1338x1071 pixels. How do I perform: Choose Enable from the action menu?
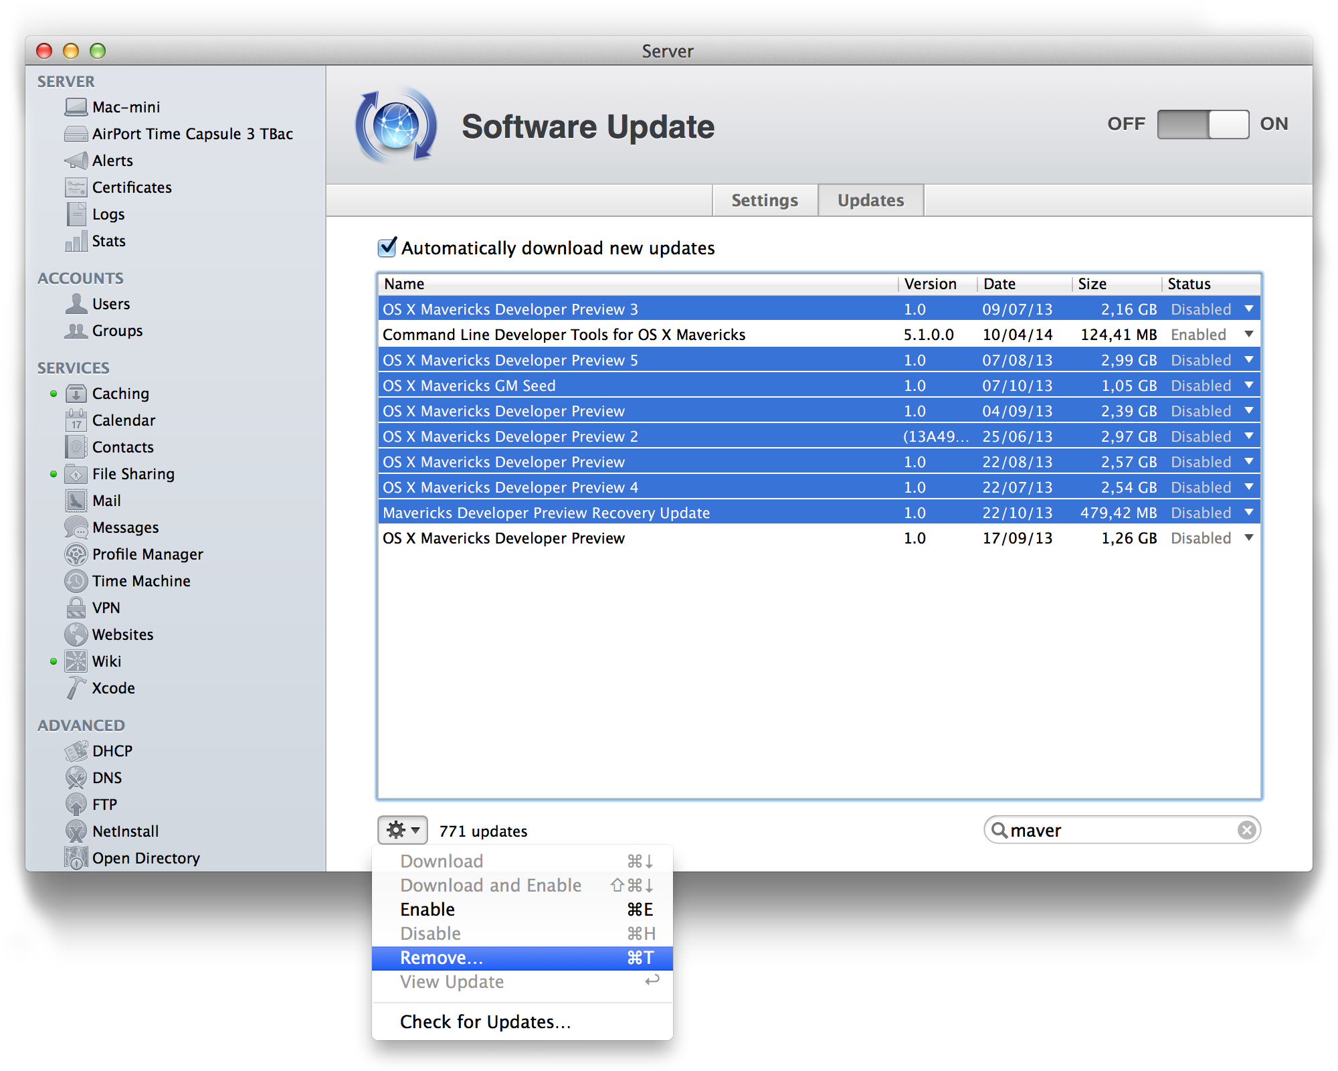522,910
